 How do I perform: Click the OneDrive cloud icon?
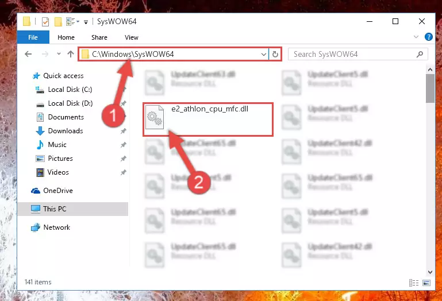(x=36, y=191)
